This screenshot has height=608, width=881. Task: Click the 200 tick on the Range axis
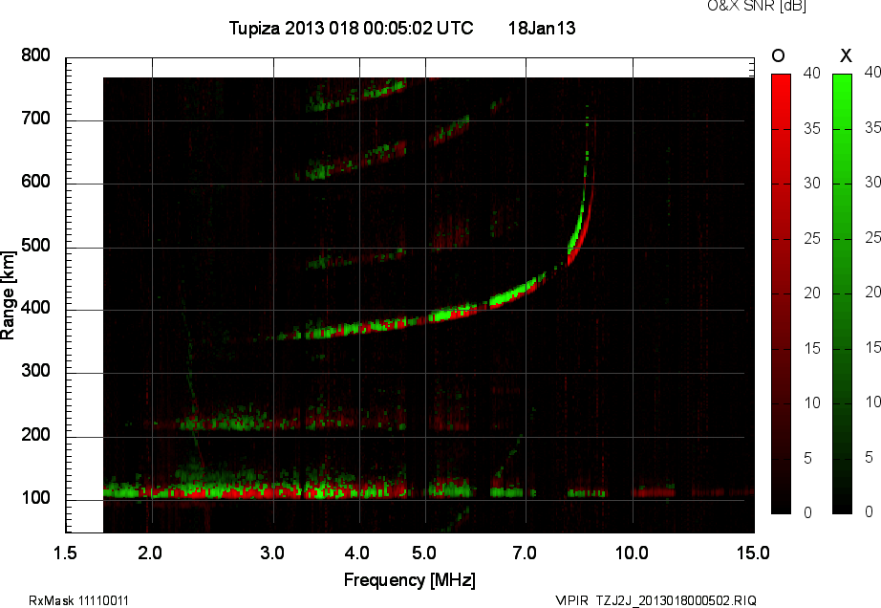click(35, 435)
